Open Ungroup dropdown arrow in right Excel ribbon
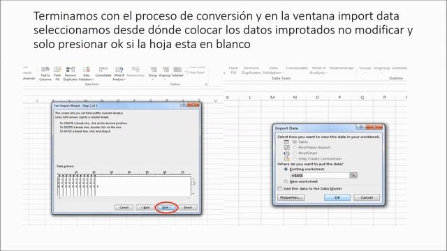 pyautogui.click(x=381, y=73)
